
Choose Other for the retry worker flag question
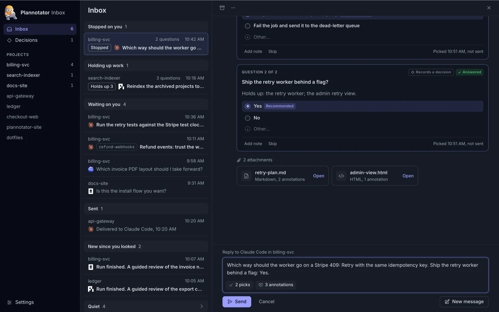coord(362,129)
